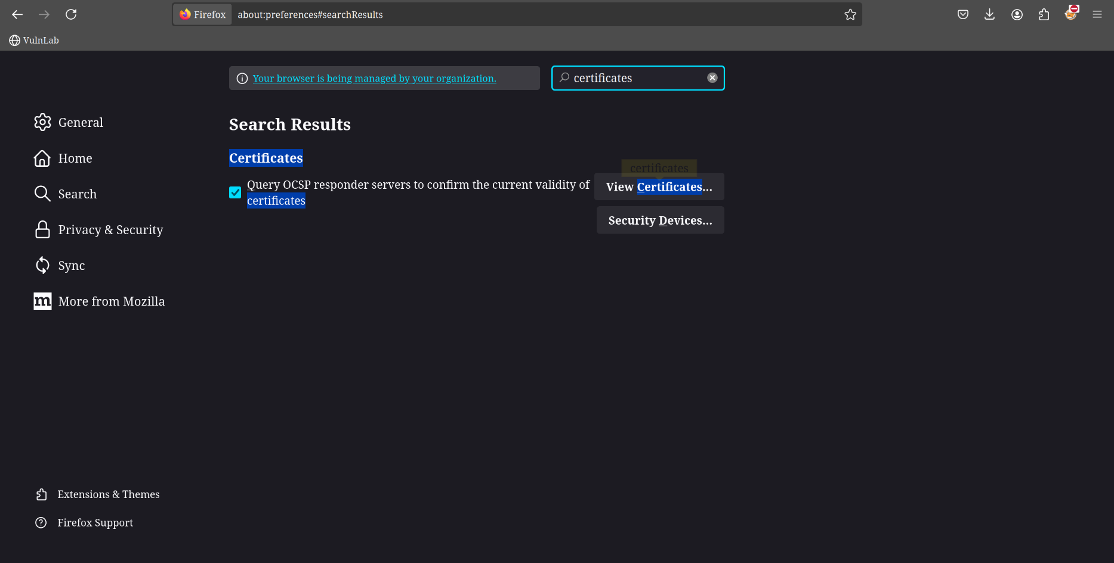Open Extensions & Themes
The width and height of the screenshot is (1114, 563).
(x=98, y=494)
